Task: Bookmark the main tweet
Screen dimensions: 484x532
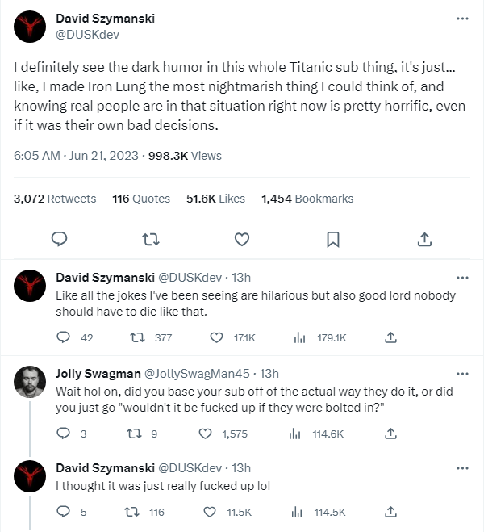Action: click(333, 239)
